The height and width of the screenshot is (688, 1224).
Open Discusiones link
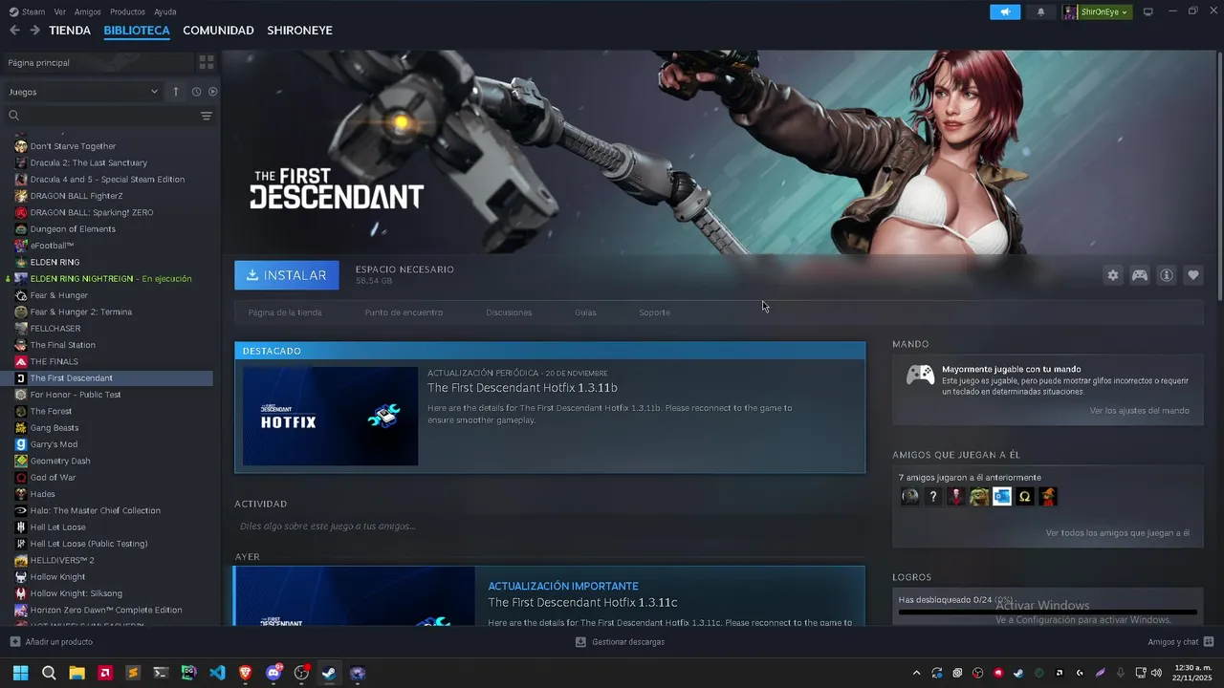[509, 312]
